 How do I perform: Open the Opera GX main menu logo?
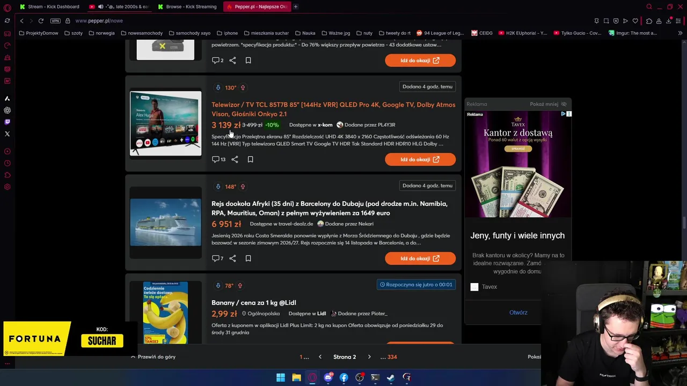point(7,7)
